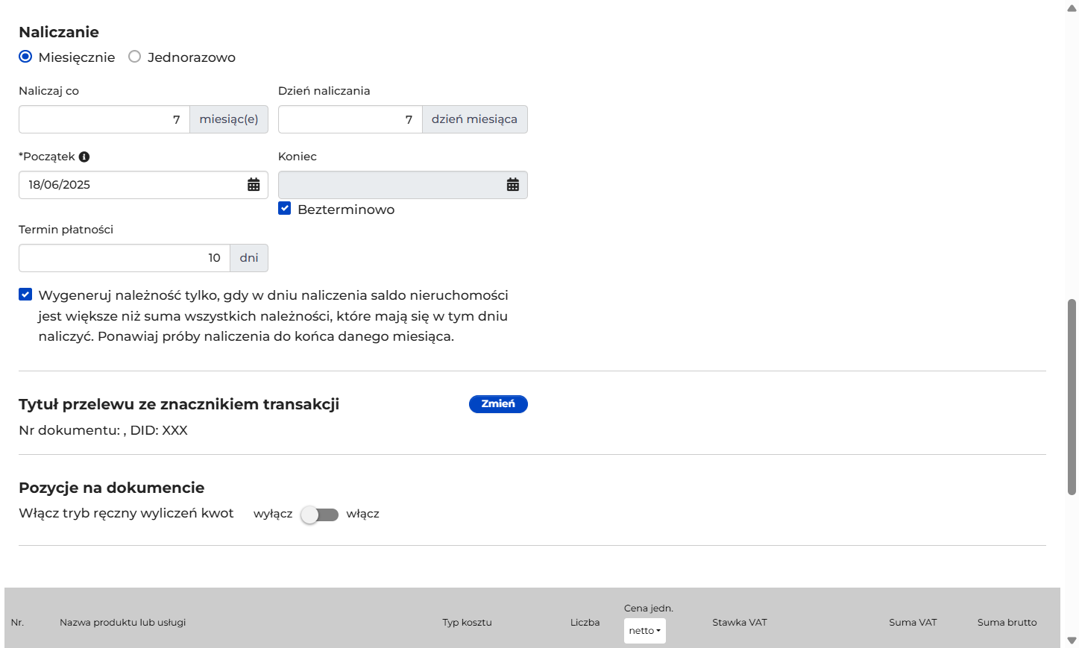Click the Początek date field showing 18/06/2025
1079x648 pixels.
(x=143, y=185)
